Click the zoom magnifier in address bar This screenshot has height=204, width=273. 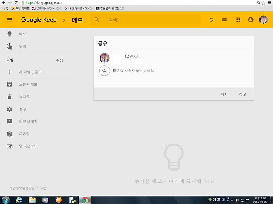[x=259, y=2]
